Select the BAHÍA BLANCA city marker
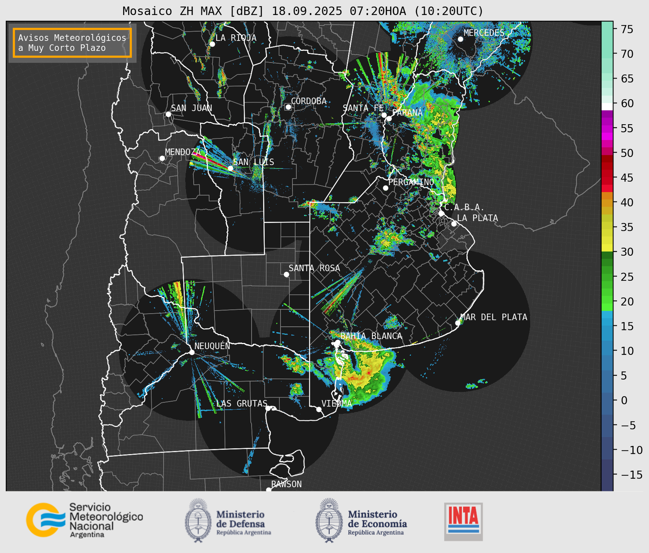 (337, 342)
